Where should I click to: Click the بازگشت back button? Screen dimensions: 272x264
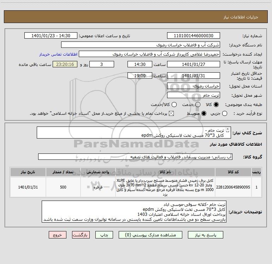[x=81, y=235]
